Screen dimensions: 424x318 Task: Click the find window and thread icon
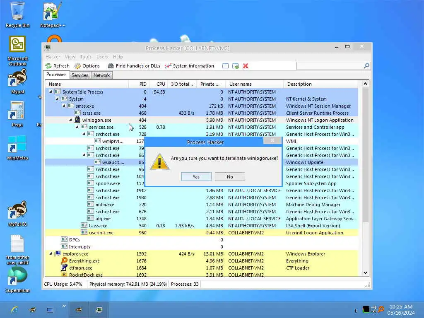point(235,66)
